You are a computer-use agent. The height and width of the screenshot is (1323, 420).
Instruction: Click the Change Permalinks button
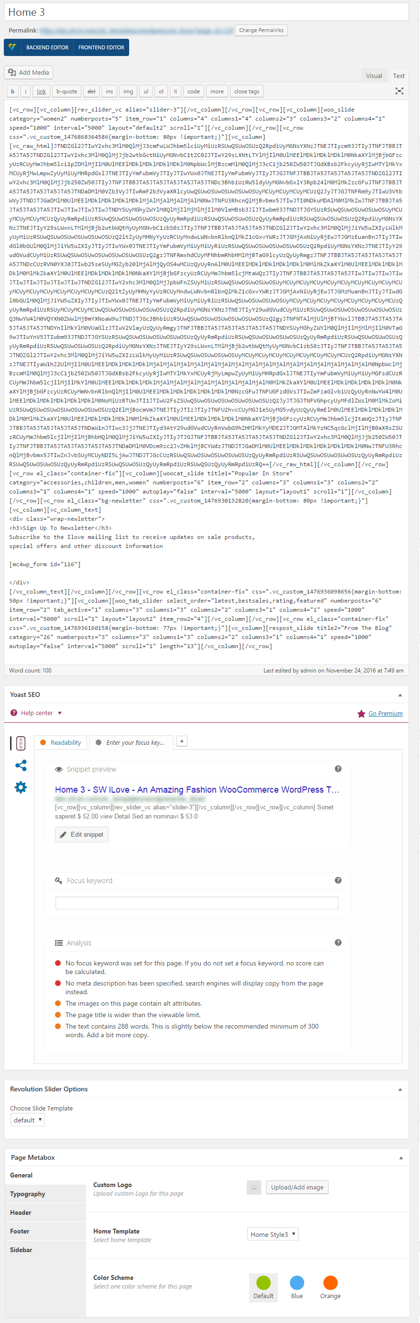point(261,30)
